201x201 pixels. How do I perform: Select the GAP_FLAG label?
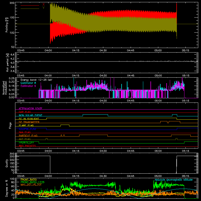[x=25, y=112]
